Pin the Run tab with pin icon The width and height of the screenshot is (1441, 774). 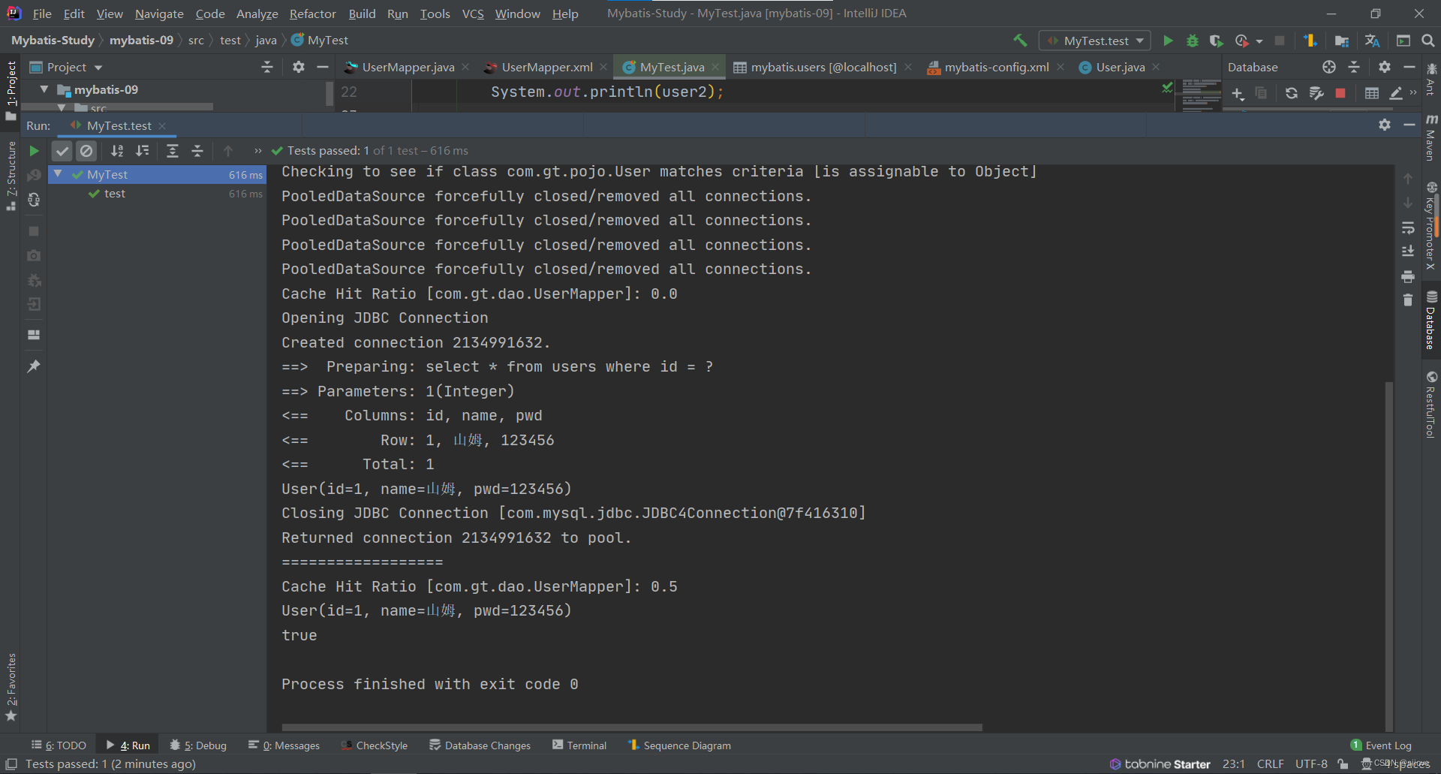point(34,366)
